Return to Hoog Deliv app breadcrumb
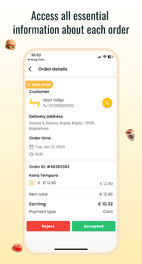 37,60
